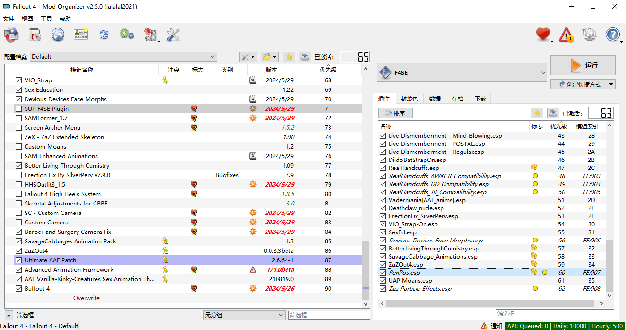Open the 创建快捷方式 shortcut dropdown
Image resolution: width=626 pixels, height=330 pixels.
coord(583,84)
